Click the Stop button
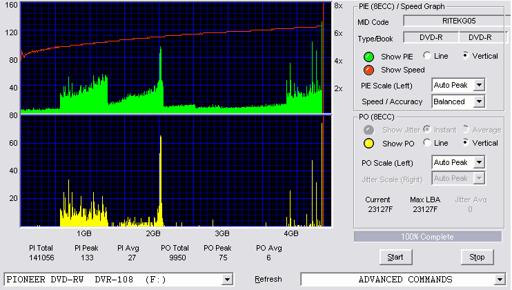Screen dimensions: 512x290 477,258
